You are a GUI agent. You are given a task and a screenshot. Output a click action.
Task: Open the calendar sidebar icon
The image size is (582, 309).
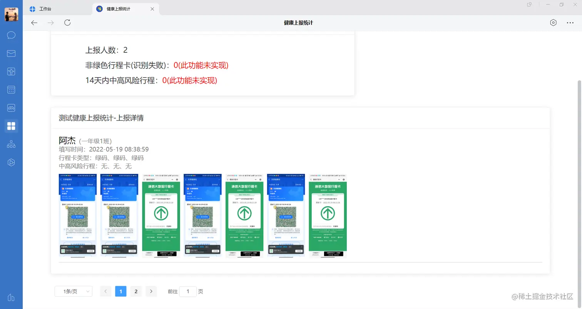(x=11, y=90)
